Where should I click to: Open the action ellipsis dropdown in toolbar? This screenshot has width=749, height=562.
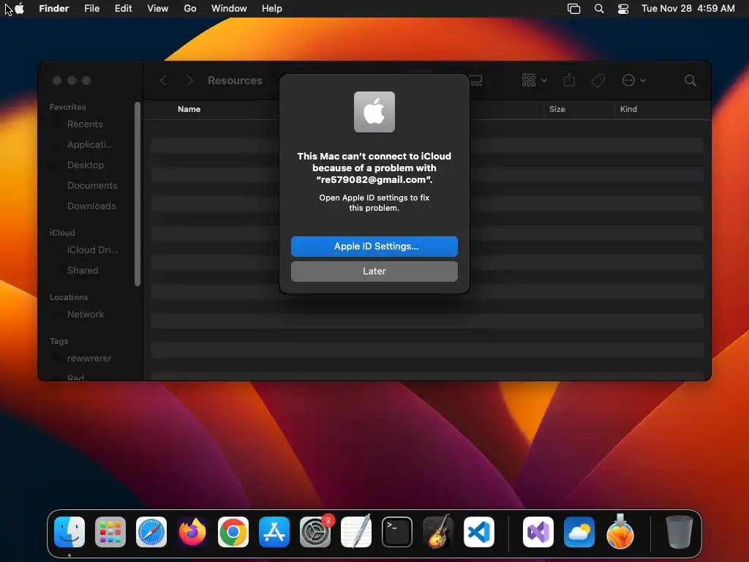click(x=634, y=80)
